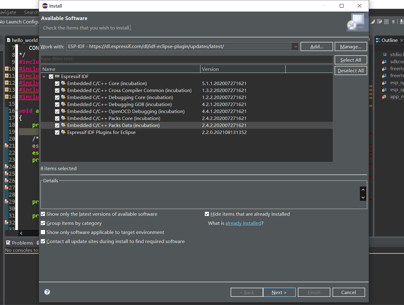Click feature icon beside Espressif IDF Plugins
Image resolution: width=404 pixels, height=305 pixels.
pyautogui.click(x=63, y=132)
